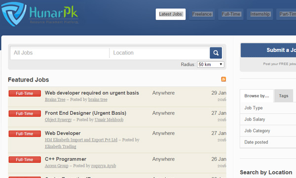Click the All Jobs keyword field
Image resolution: width=296 pixels, height=178 pixels.
[x=60, y=53]
